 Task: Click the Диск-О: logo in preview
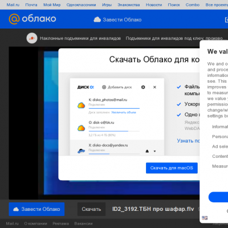[x=85, y=87]
